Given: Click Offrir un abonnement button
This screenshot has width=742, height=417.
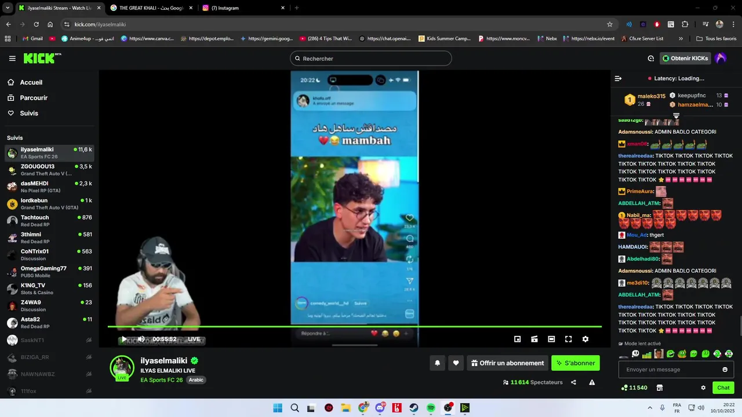Looking at the screenshot, I should 507,363.
